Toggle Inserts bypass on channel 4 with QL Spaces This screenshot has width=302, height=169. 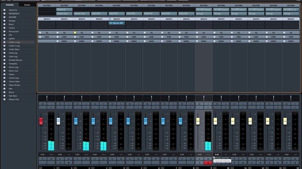110,19
